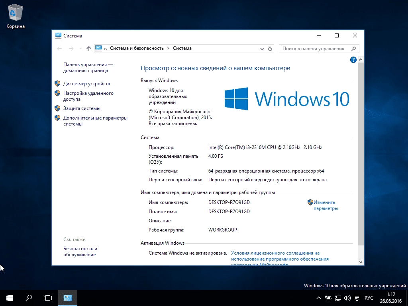This screenshot has height=306, width=408.
Task: Click РУС language indicator
Action: point(369,298)
